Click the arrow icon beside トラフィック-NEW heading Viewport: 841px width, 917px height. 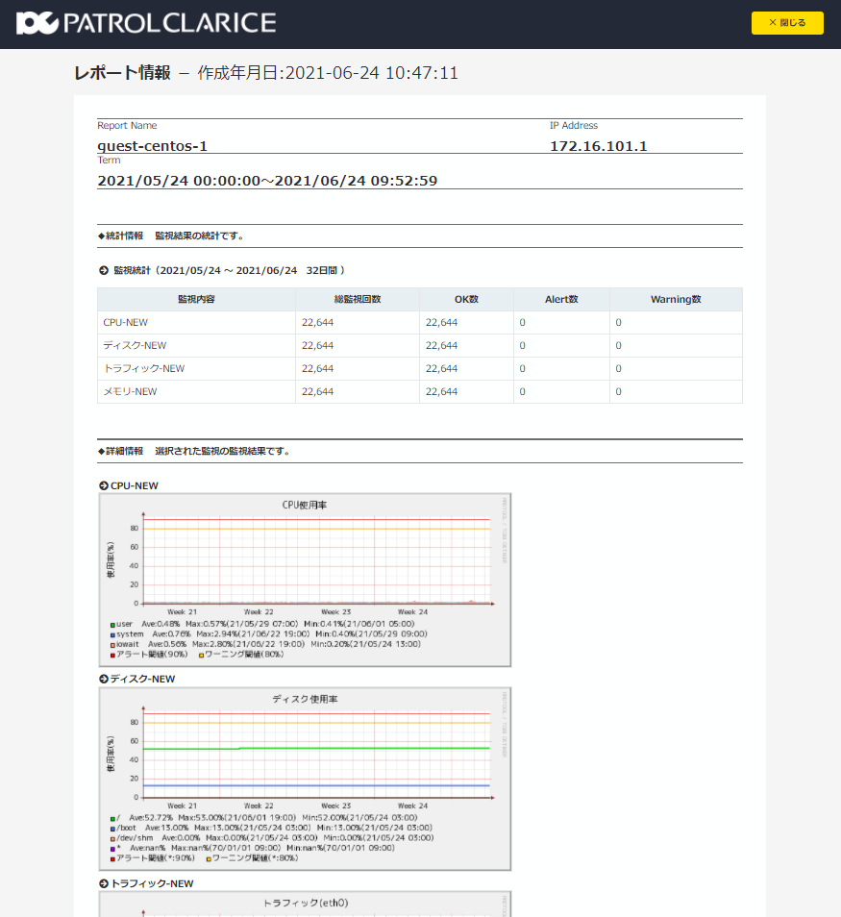pos(104,883)
